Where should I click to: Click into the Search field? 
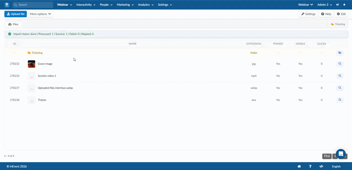33,5
